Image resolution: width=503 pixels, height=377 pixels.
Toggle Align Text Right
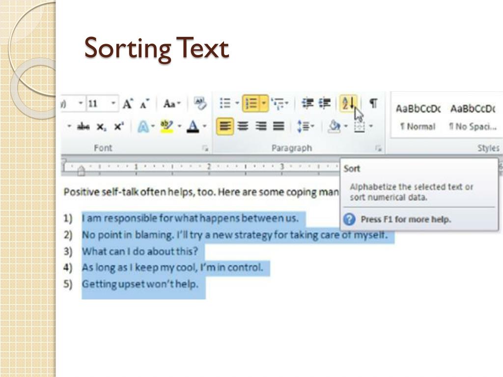[x=261, y=126]
